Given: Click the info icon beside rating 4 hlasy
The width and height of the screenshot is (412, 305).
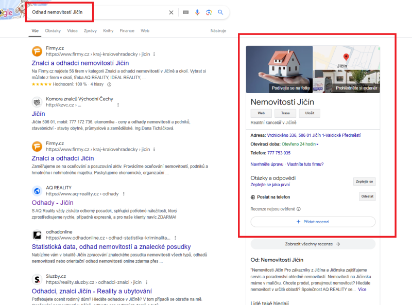Looking at the screenshot, I should tap(109, 84).
